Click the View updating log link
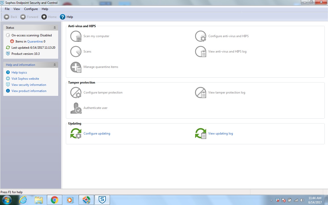Screen dimensions: 328x205 pos(221,134)
